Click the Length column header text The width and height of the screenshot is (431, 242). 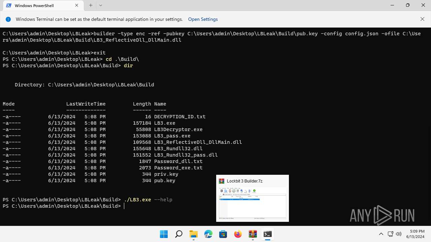pos(142,104)
